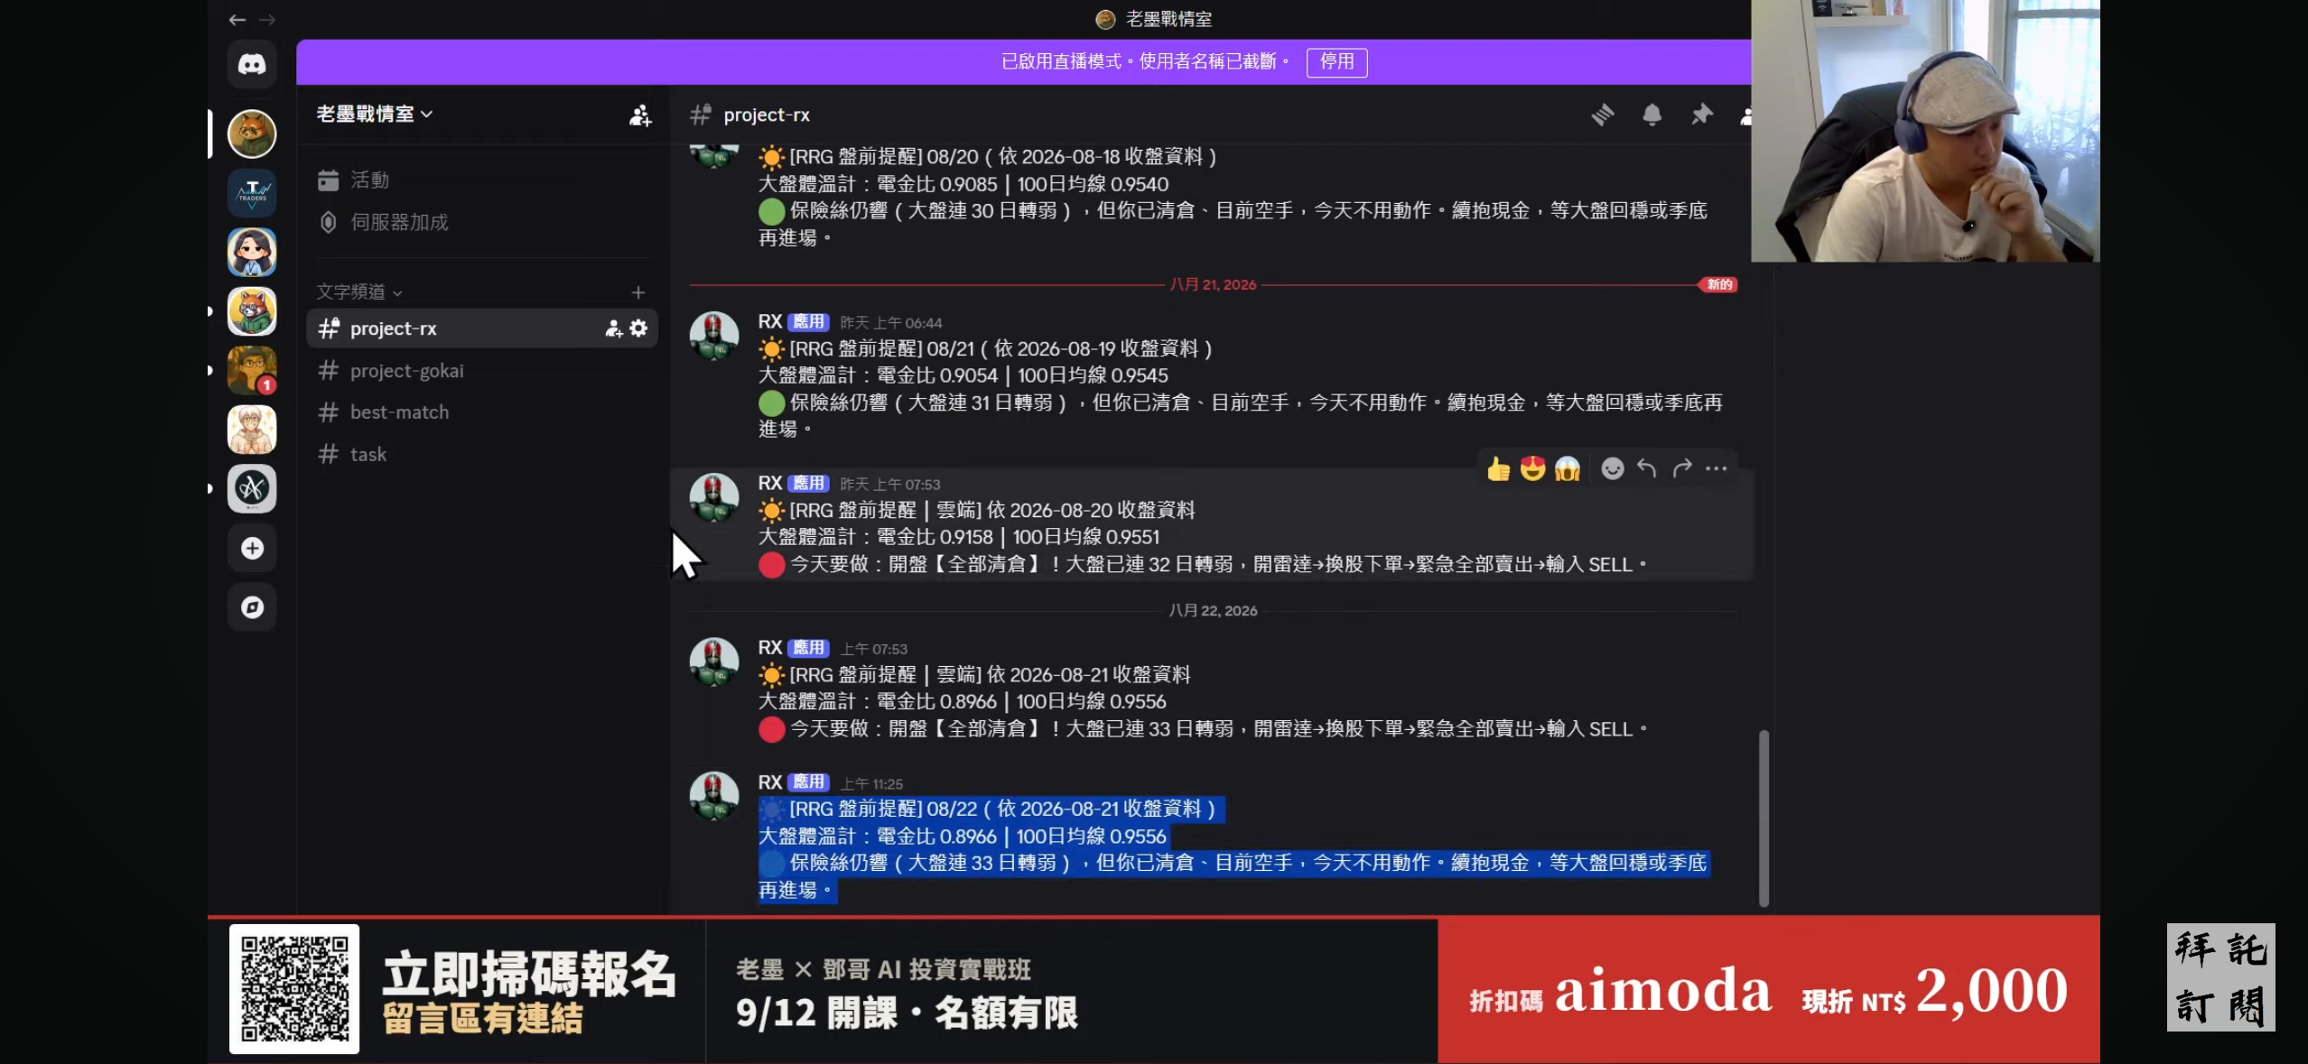Click the invite people icon beside server name
Viewport: 2308px width, 1064px height.
coord(640,115)
